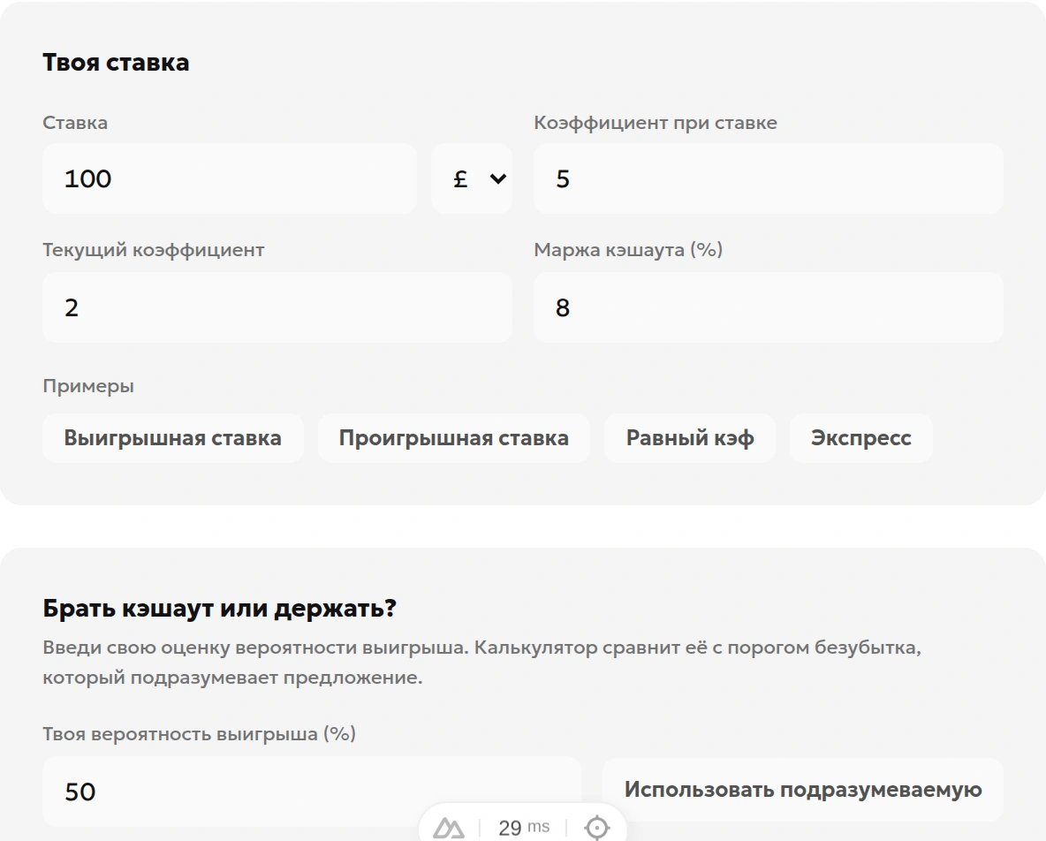Click the 29 ms load time
Screen dimensions: 1046x841
click(x=524, y=828)
